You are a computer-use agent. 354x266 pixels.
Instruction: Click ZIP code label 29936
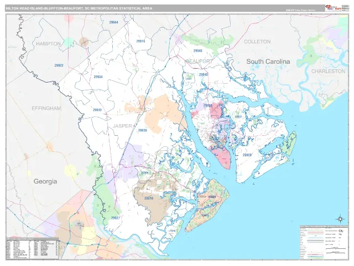pyautogui.click(x=143, y=130)
